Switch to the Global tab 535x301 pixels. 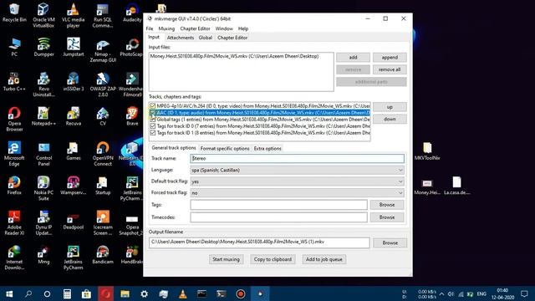pos(206,38)
